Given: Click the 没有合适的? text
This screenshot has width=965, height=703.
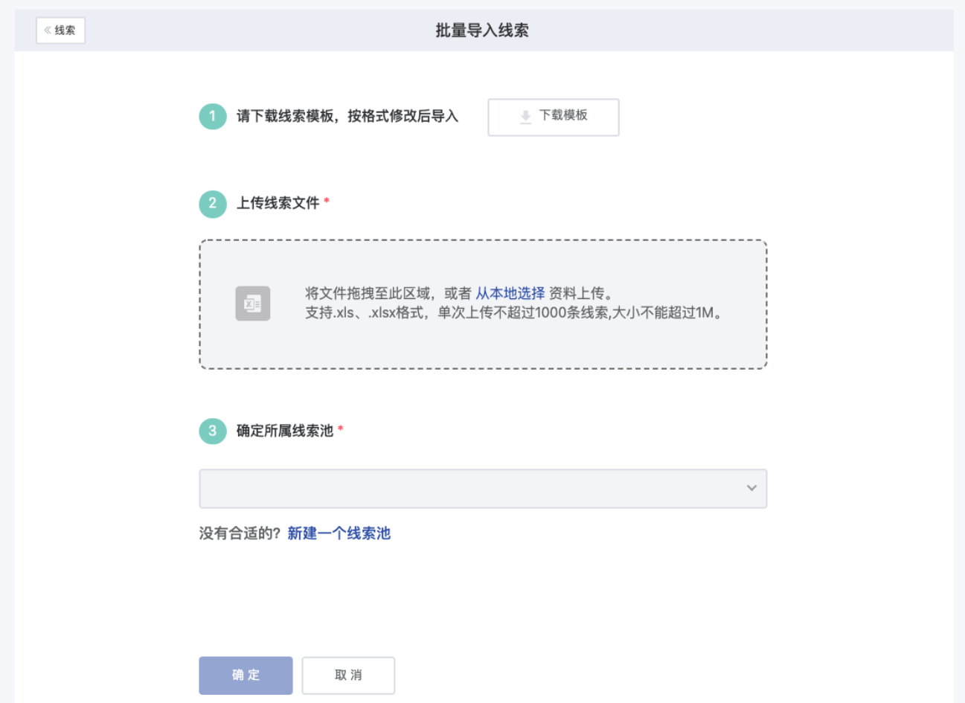Looking at the screenshot, I should (240, 533).
